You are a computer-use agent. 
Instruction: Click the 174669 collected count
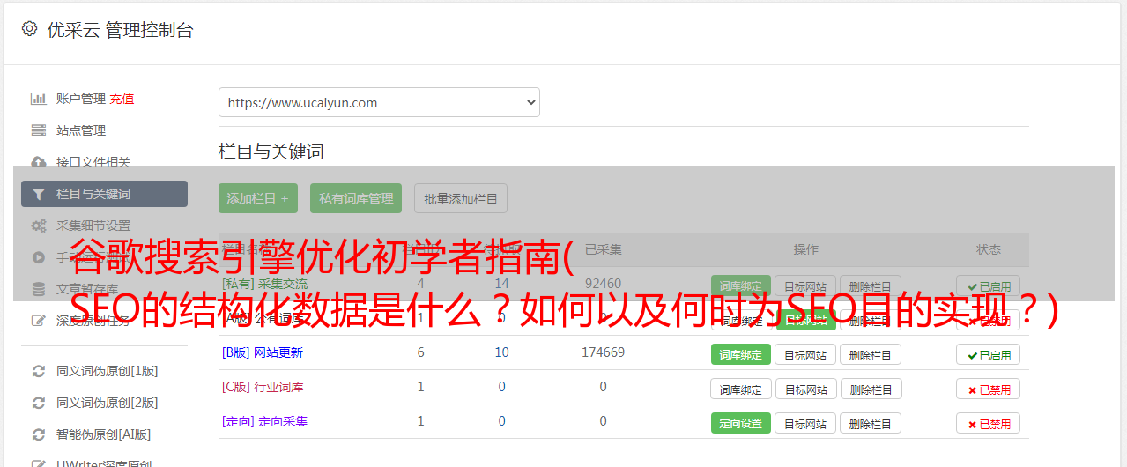coord(603,352)
